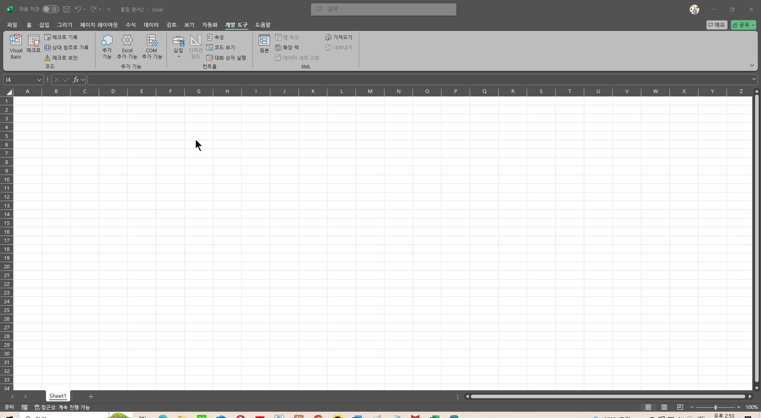The height and width of the screenshot is (418, 761).
Task: Switch to the 수식 (Formulas) tab
Action: click(130, 25)
